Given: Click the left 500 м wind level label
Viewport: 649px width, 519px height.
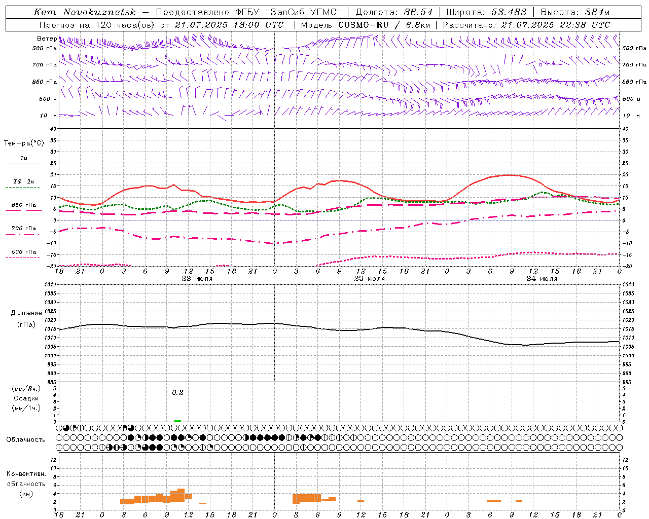Looking at the screenshot, I should click(48, 99).
